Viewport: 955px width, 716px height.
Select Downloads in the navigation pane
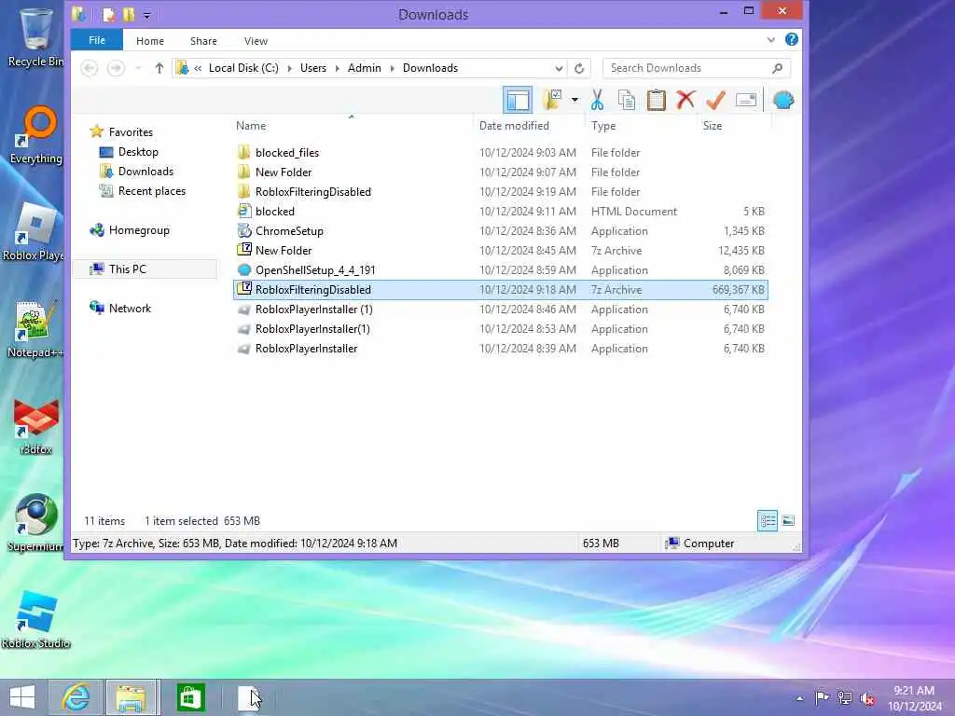(x=145, y=172)
